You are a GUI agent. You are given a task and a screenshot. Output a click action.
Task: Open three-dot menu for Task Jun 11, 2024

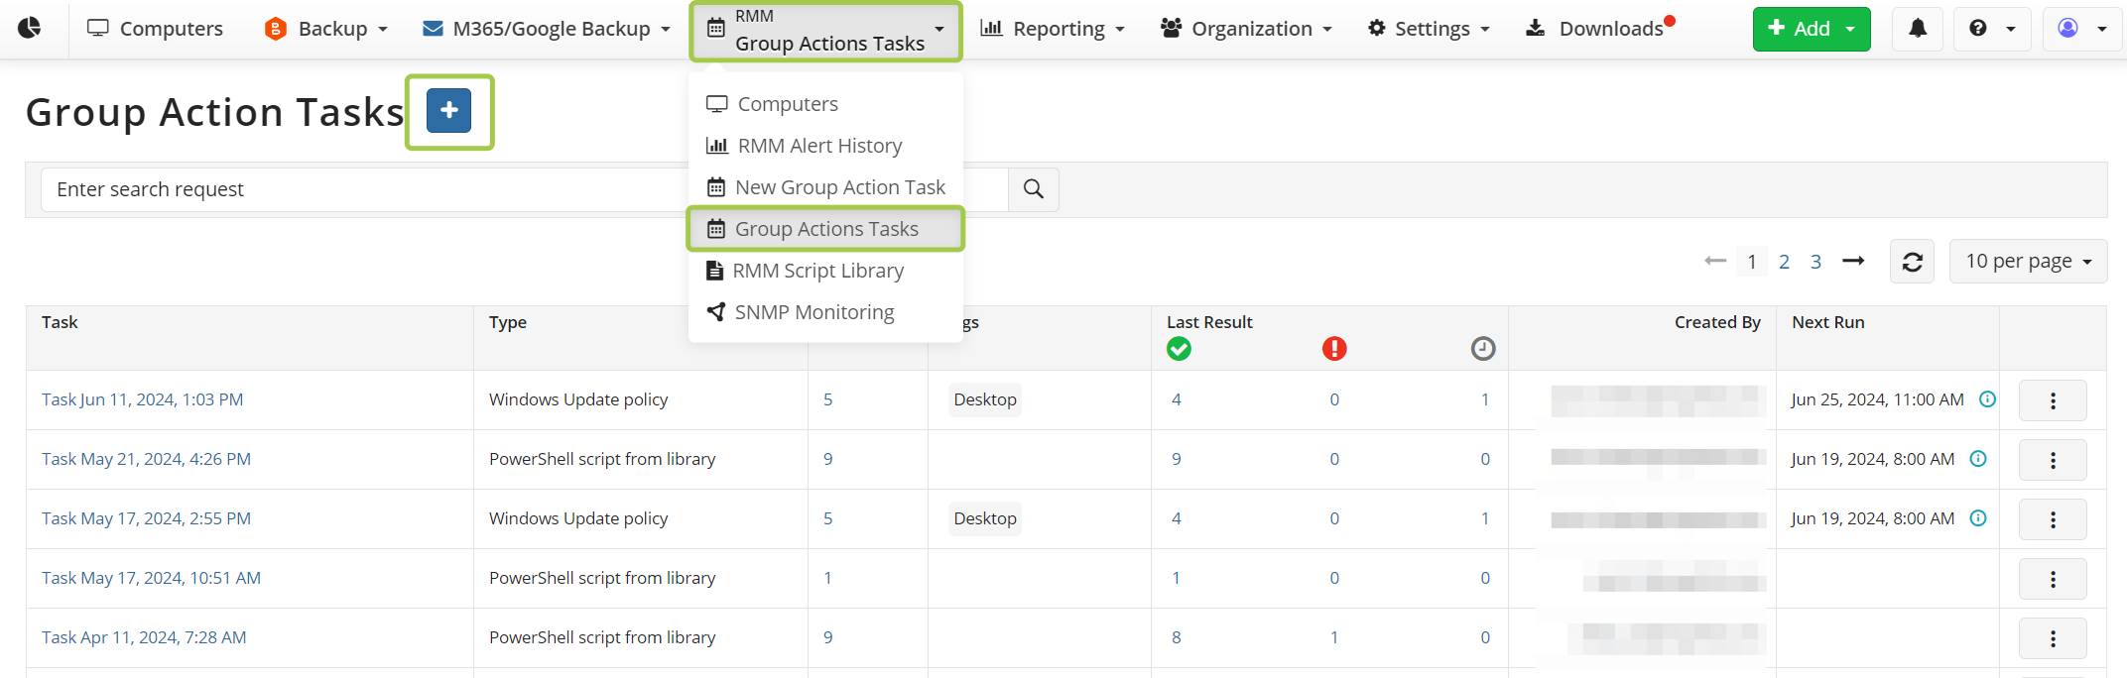click(x=2052, y=400)
